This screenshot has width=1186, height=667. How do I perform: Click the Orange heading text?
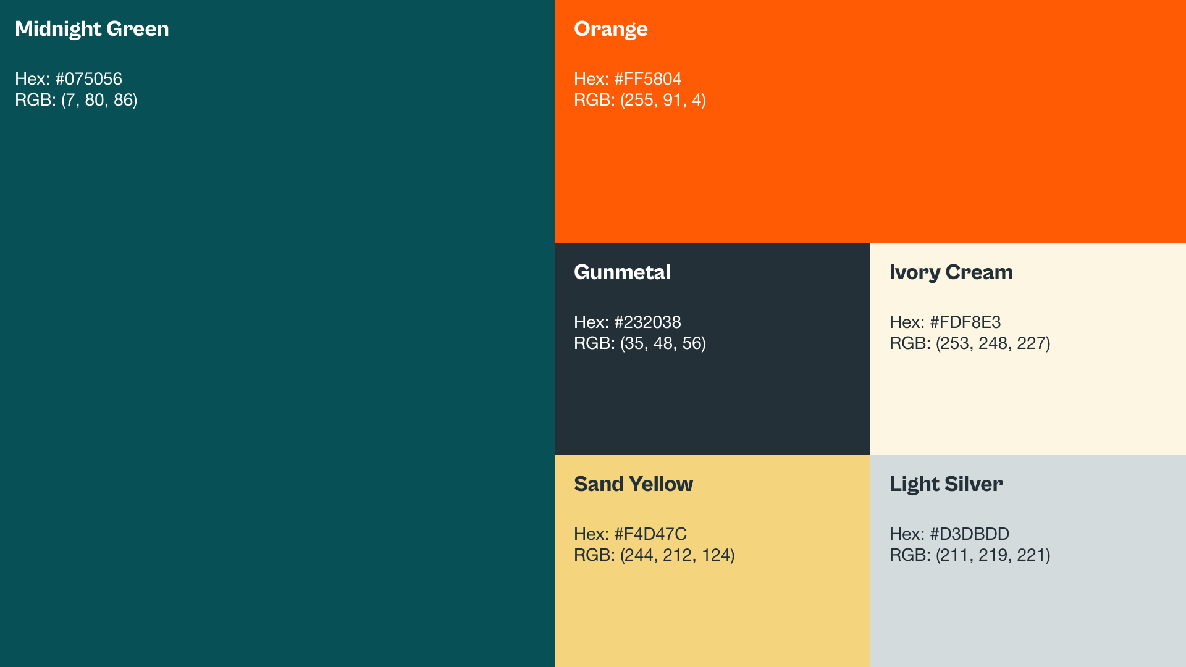pos(610,29)
